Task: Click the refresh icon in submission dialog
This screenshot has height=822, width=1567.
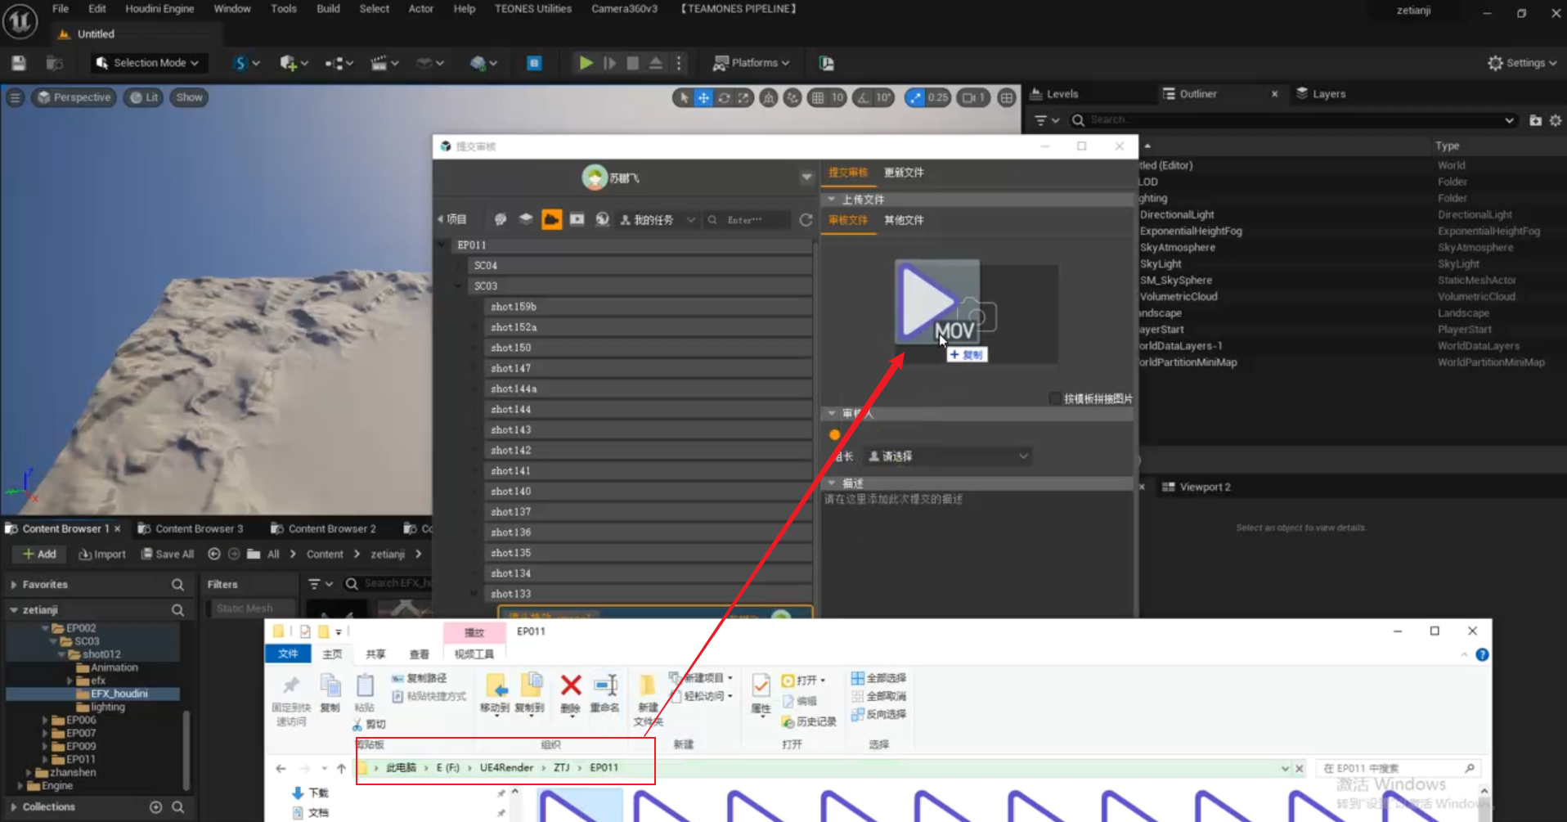Action: coord(806,220)
